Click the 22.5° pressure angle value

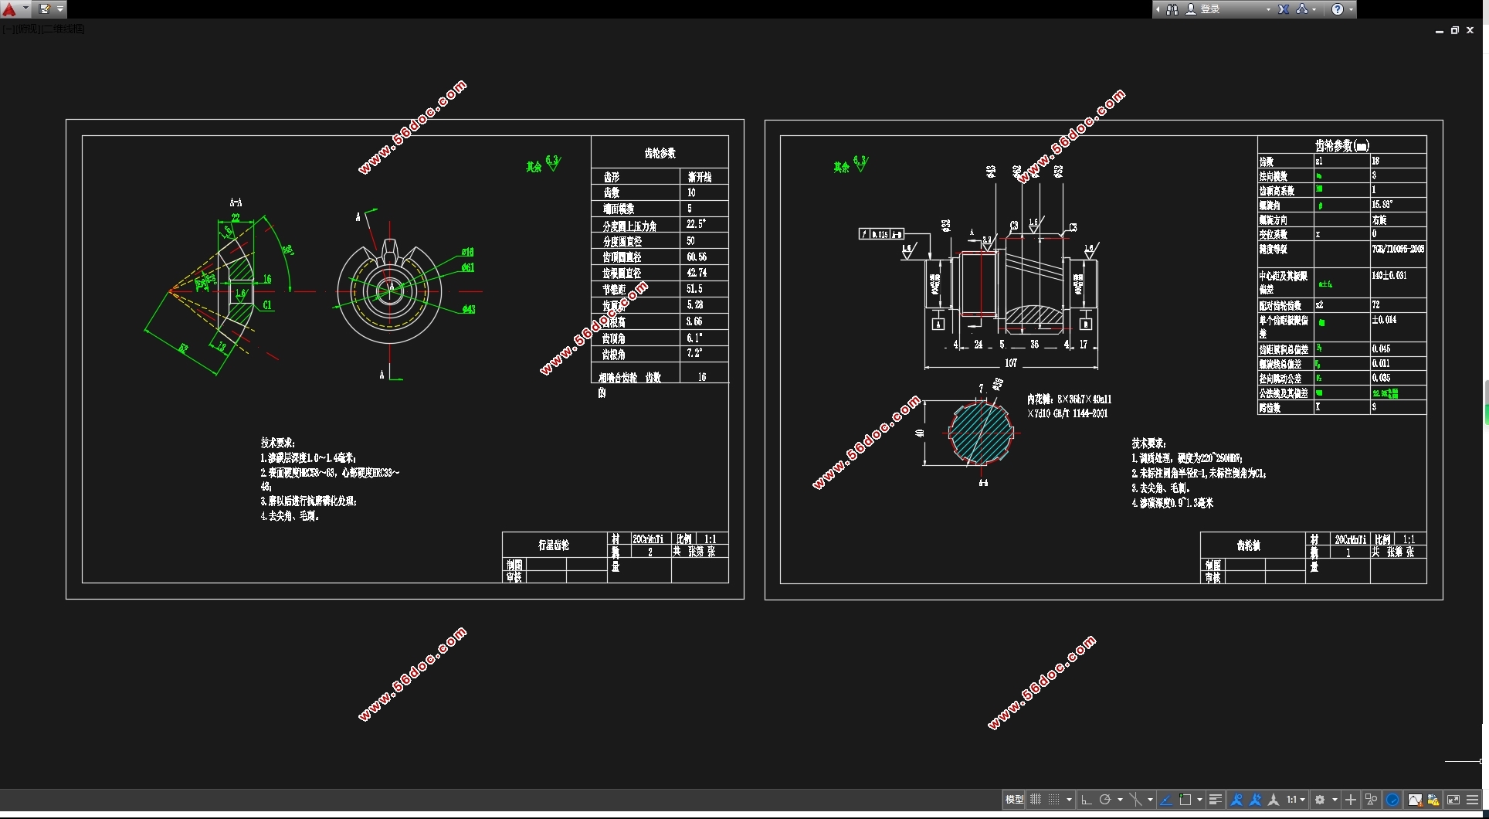696,224
